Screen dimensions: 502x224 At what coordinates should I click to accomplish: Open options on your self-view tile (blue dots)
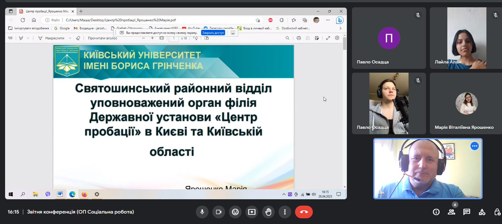click(475, 146)
